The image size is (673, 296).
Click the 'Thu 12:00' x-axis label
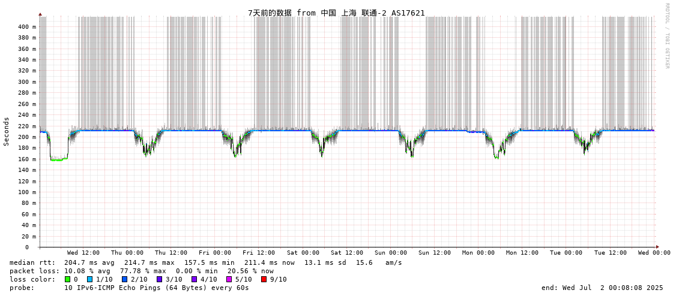tap(171, 253)
